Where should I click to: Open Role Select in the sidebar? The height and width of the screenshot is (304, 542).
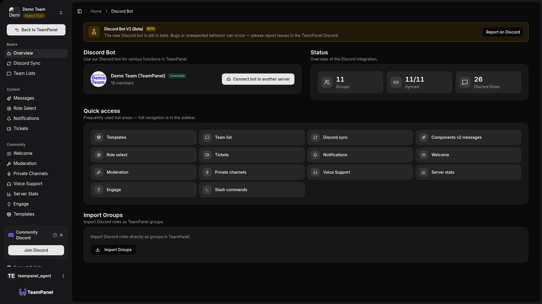coord(36,108)
